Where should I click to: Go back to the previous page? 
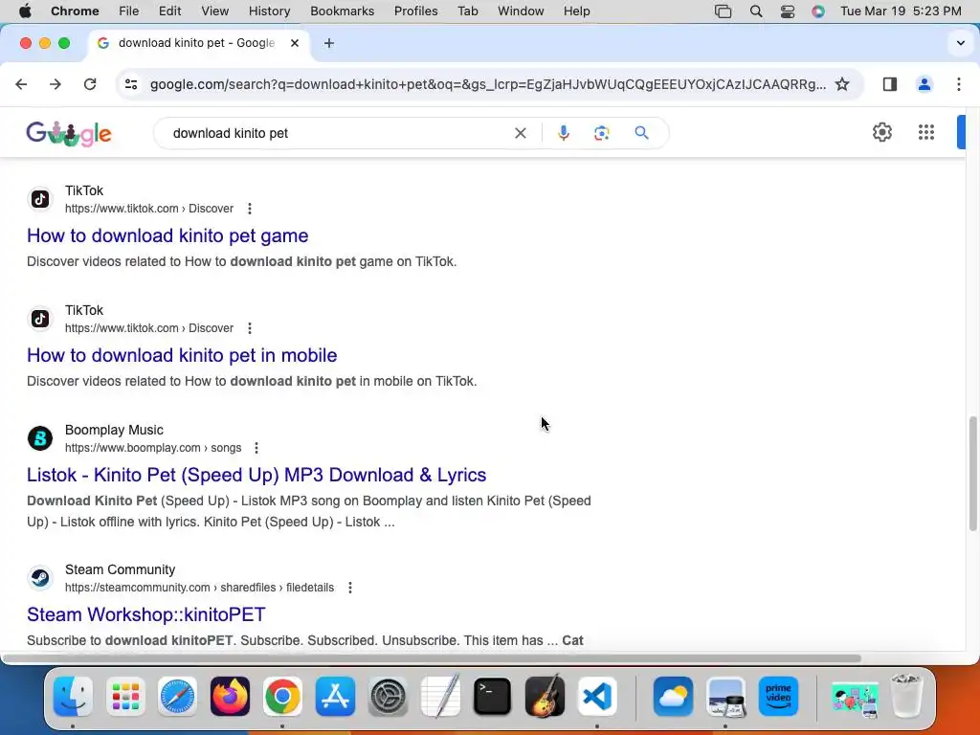click(x=21, y=84)
